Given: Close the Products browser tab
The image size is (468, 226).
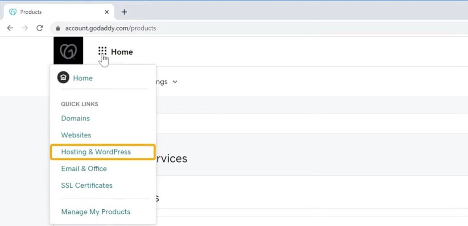Looking at the screenshot, I should (107, 12).
